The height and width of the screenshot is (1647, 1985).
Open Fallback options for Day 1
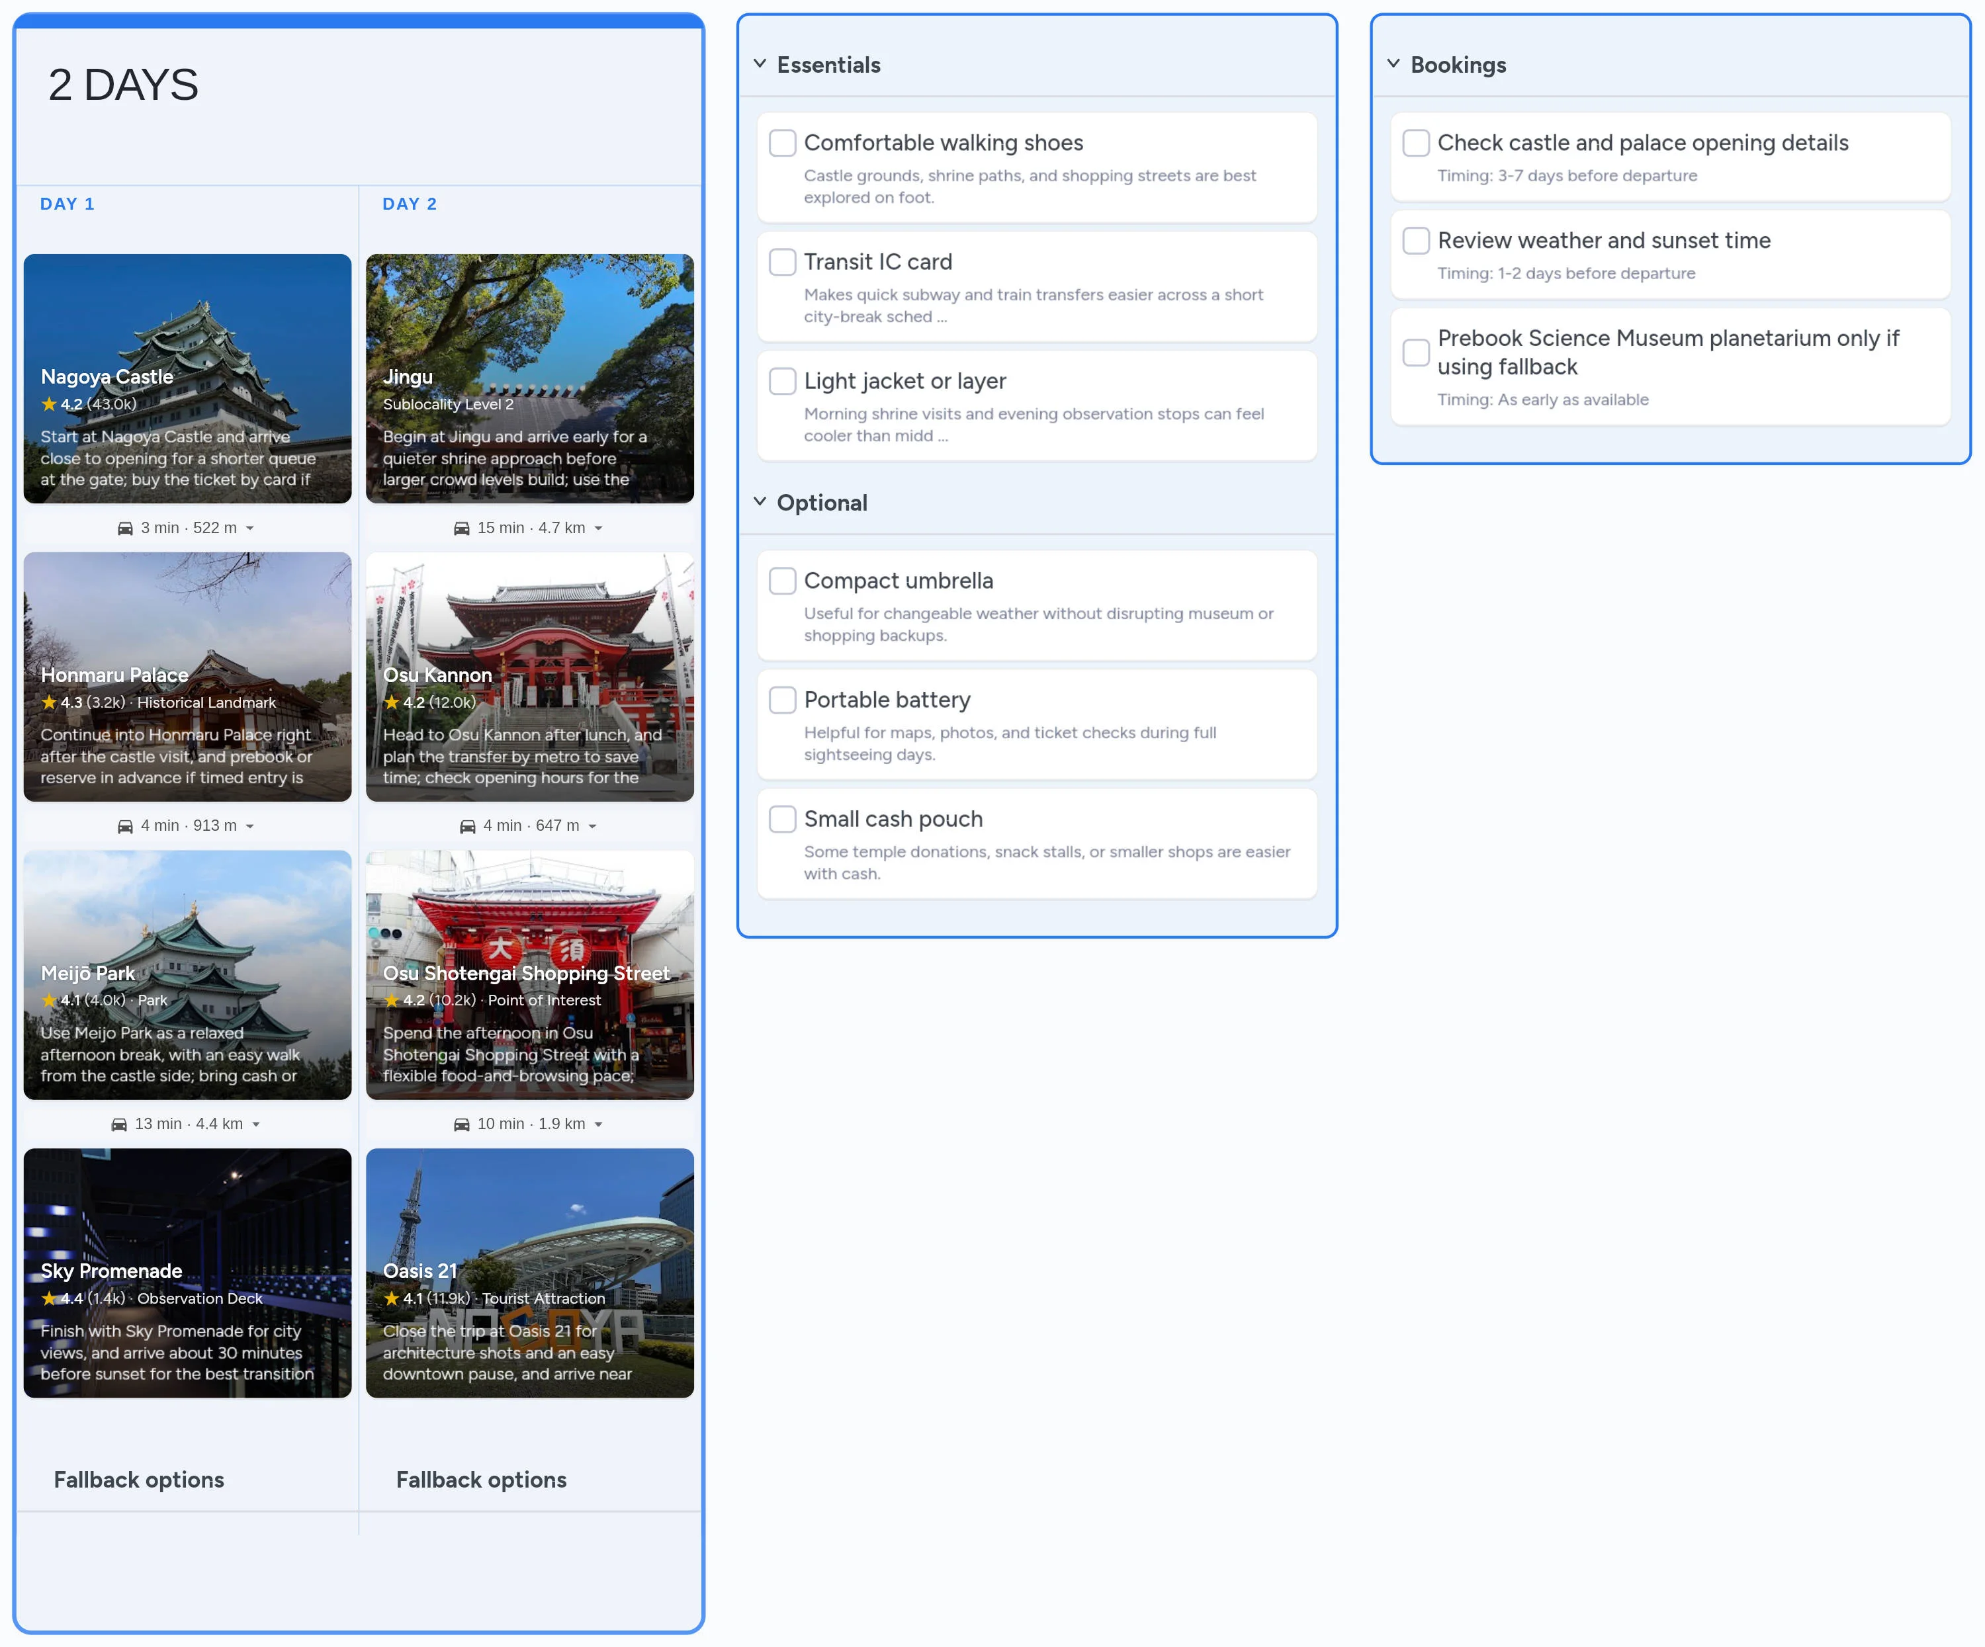(x=138, y=1480)
